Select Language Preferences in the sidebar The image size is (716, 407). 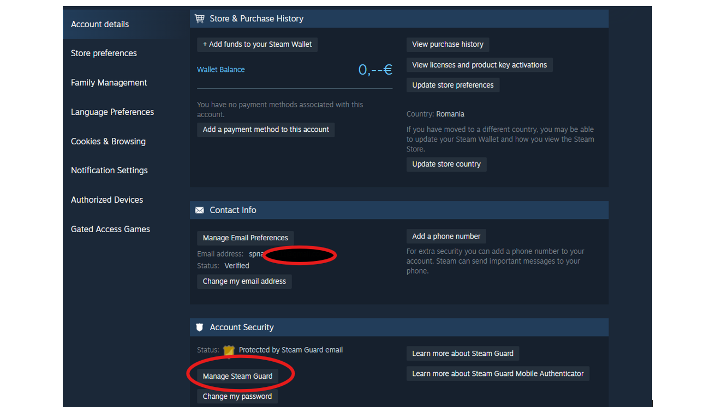(112, 112)
